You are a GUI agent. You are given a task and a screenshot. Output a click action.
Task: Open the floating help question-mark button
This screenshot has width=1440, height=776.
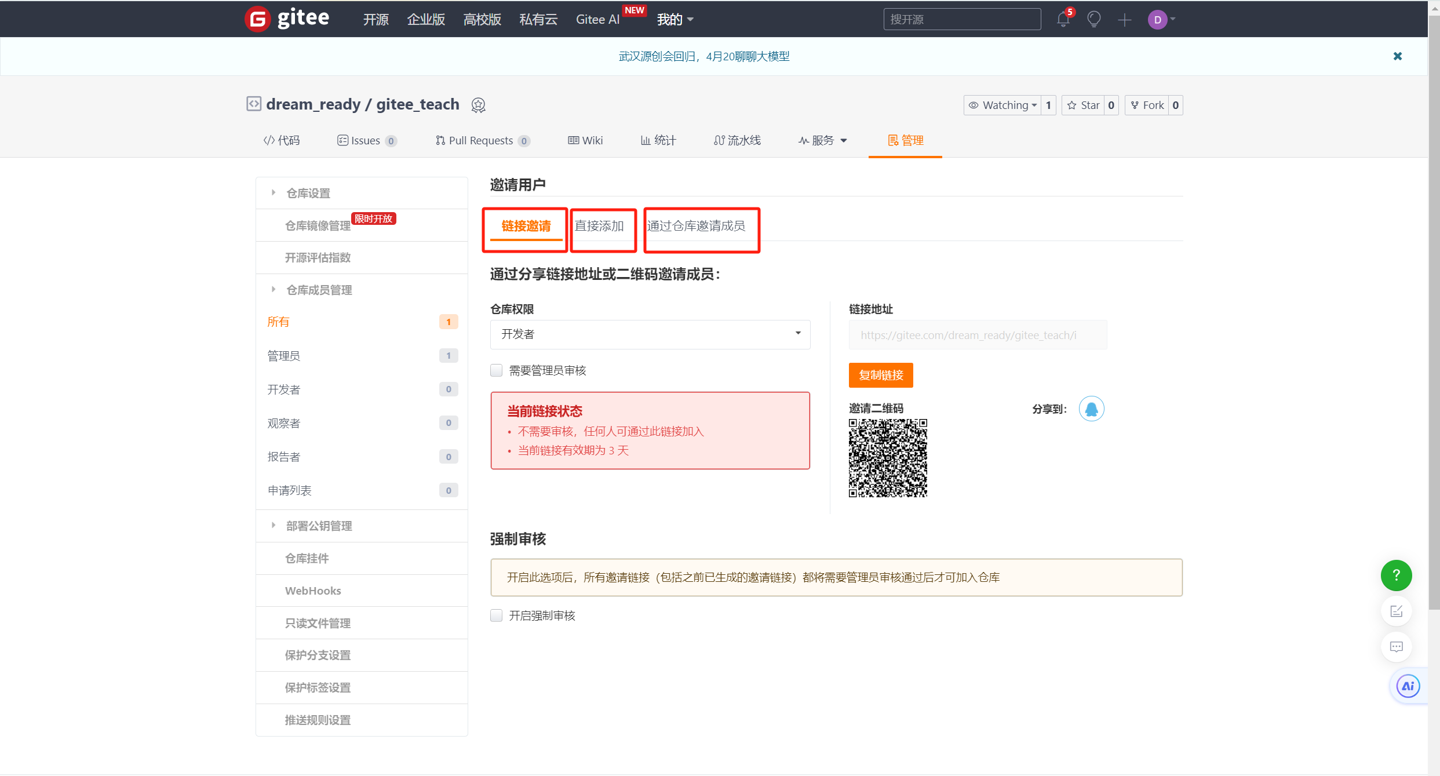click(x=1396, y=575)
